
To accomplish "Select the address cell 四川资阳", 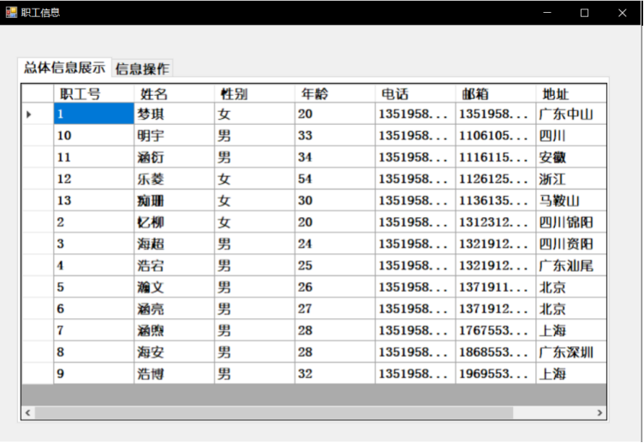I will 571,244.
